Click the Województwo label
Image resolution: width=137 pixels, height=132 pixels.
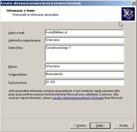[x=18, y=75]
